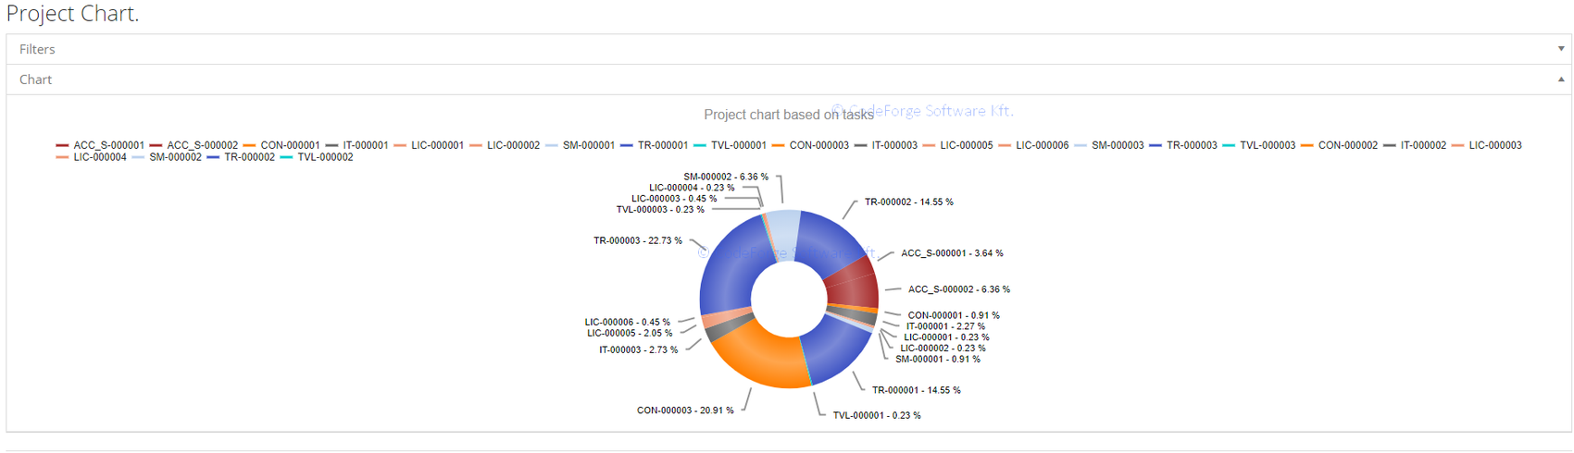Click the TVL-000001 legend marker
Image resolution: width=1574 pixels, height=453 pixels.
pos(700,145)
